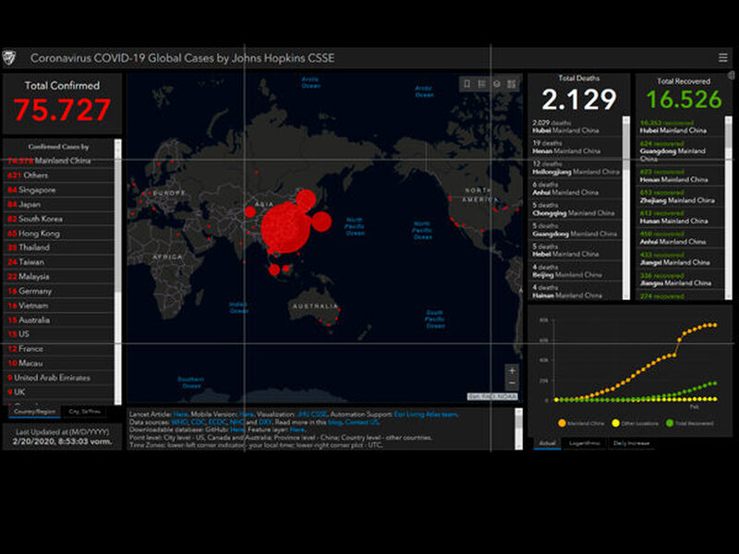The width and height of the screenshot is (739, 554).
Task: Open the Mobile Version Here link
Action: click(x=247, y=415)
